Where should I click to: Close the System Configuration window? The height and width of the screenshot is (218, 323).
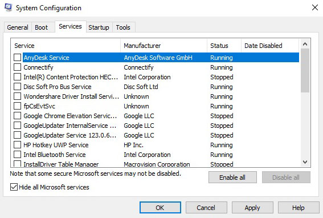coord(315,7)
